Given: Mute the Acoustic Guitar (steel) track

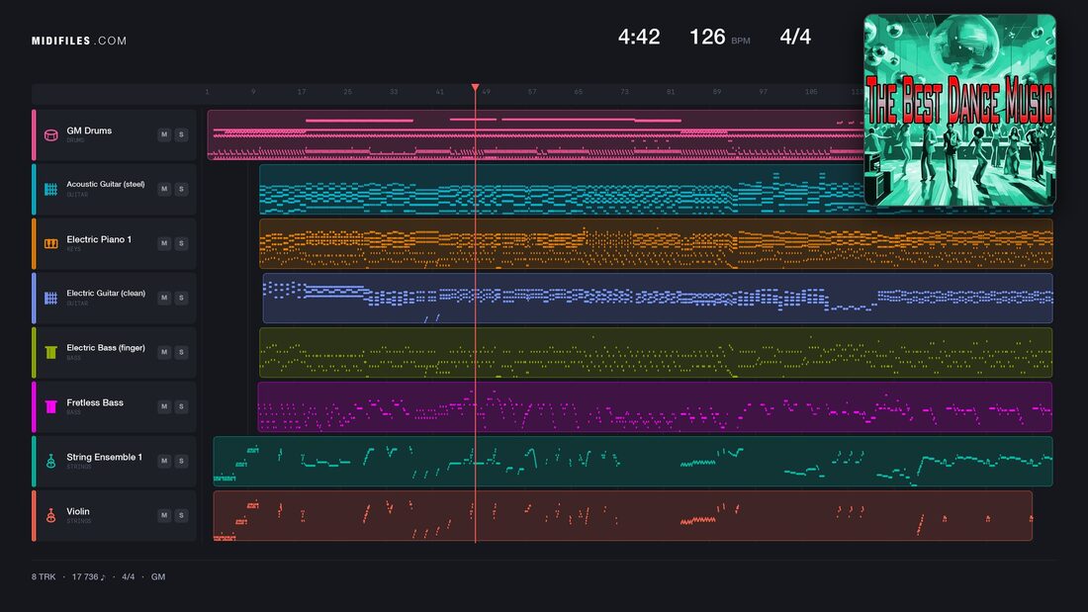Looking at the screenshot, I should coord(164,189).
